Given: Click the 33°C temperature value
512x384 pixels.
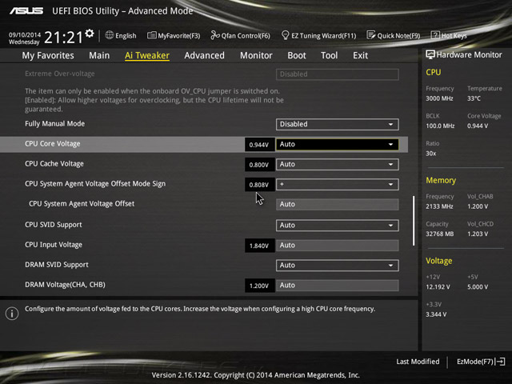Looking at the screenshot, I should pos(474,98).
